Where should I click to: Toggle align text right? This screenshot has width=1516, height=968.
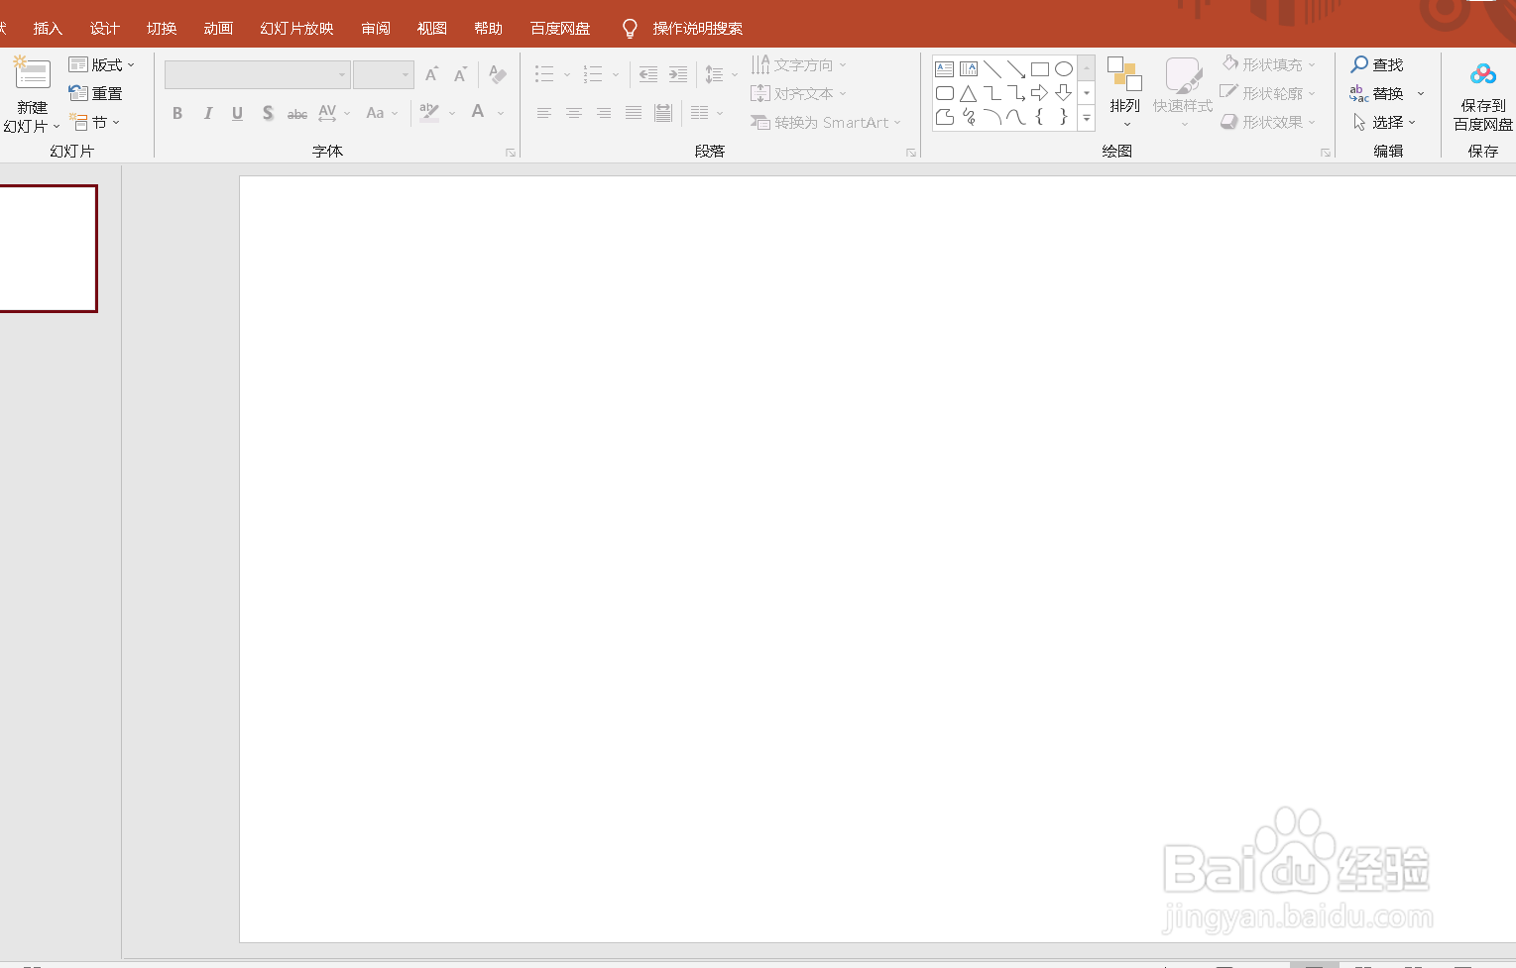tap(603, 113)
